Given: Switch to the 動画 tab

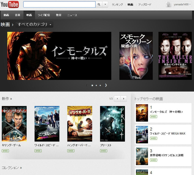Looking at the screenshot, I should [x=6, y=15].
